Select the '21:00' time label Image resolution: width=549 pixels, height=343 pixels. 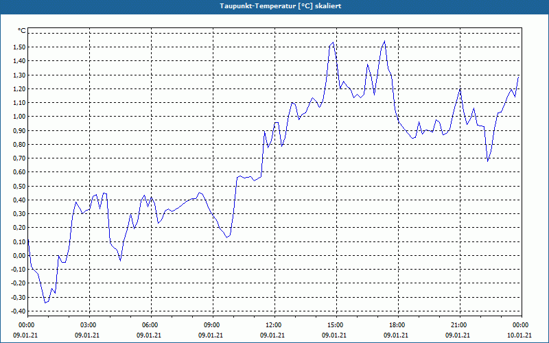click(460, 325)
